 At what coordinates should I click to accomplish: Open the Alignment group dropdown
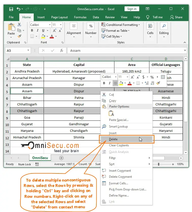click(x=74, y=37)
